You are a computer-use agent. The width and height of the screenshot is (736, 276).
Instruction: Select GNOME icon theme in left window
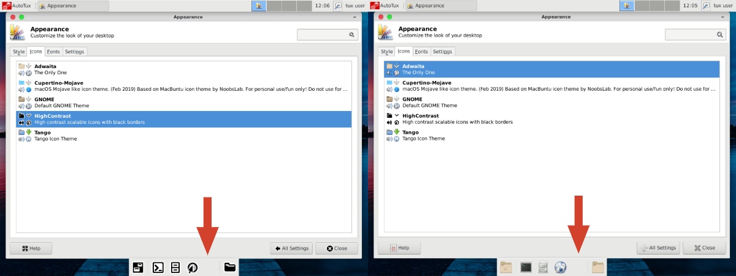(184, 102)
